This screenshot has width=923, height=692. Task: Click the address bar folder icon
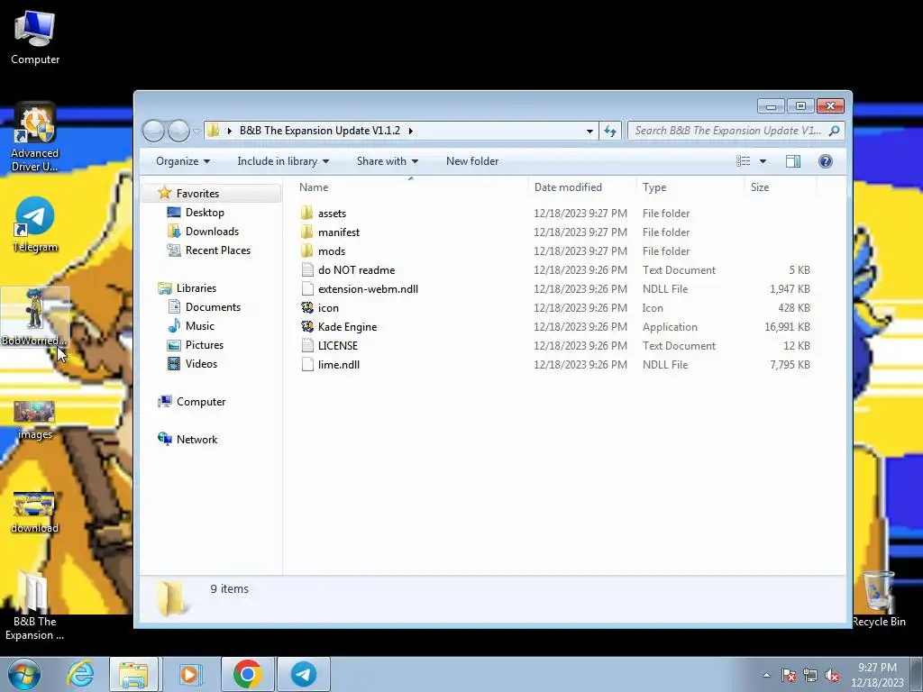[x=214, y=131]
